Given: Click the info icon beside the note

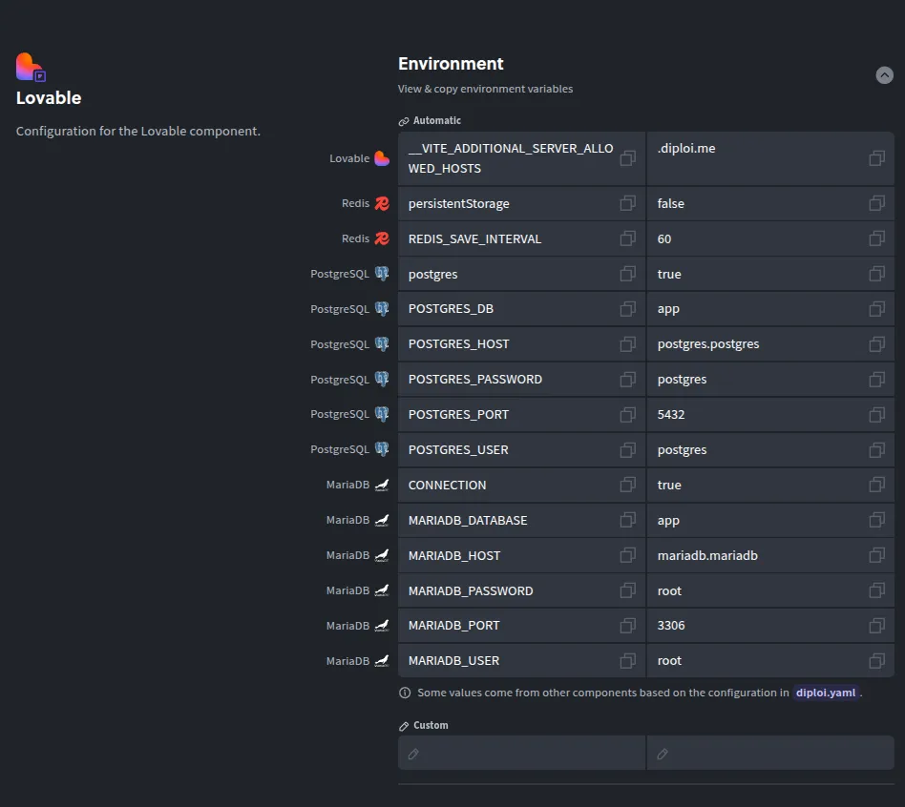Looking at the screenshot, I should [x=405, y=693].
